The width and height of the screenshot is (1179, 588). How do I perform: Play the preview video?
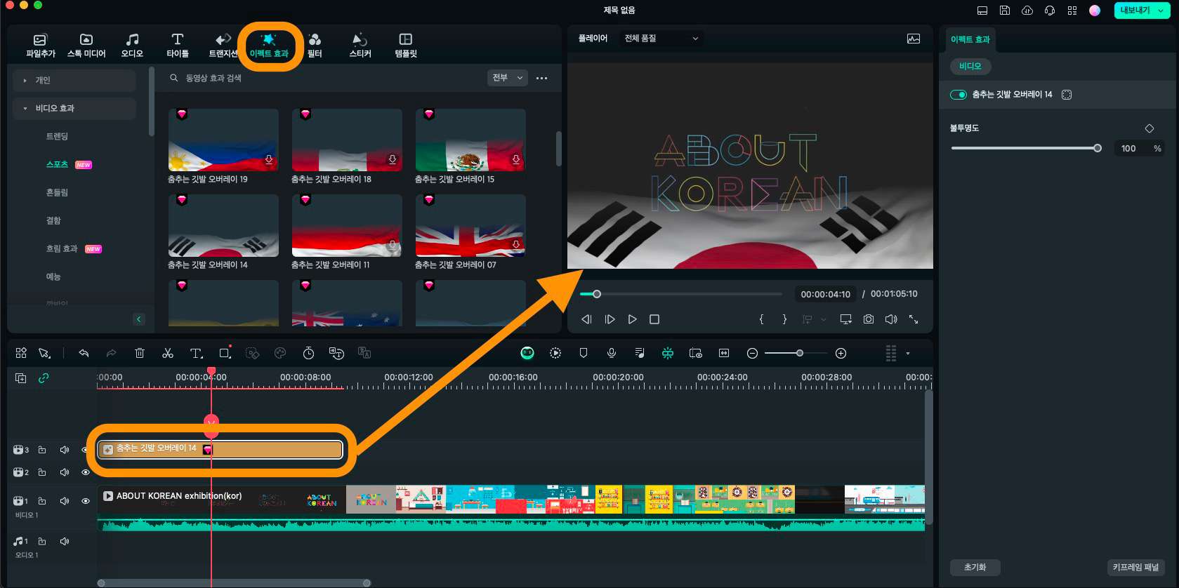pos(632,319)
